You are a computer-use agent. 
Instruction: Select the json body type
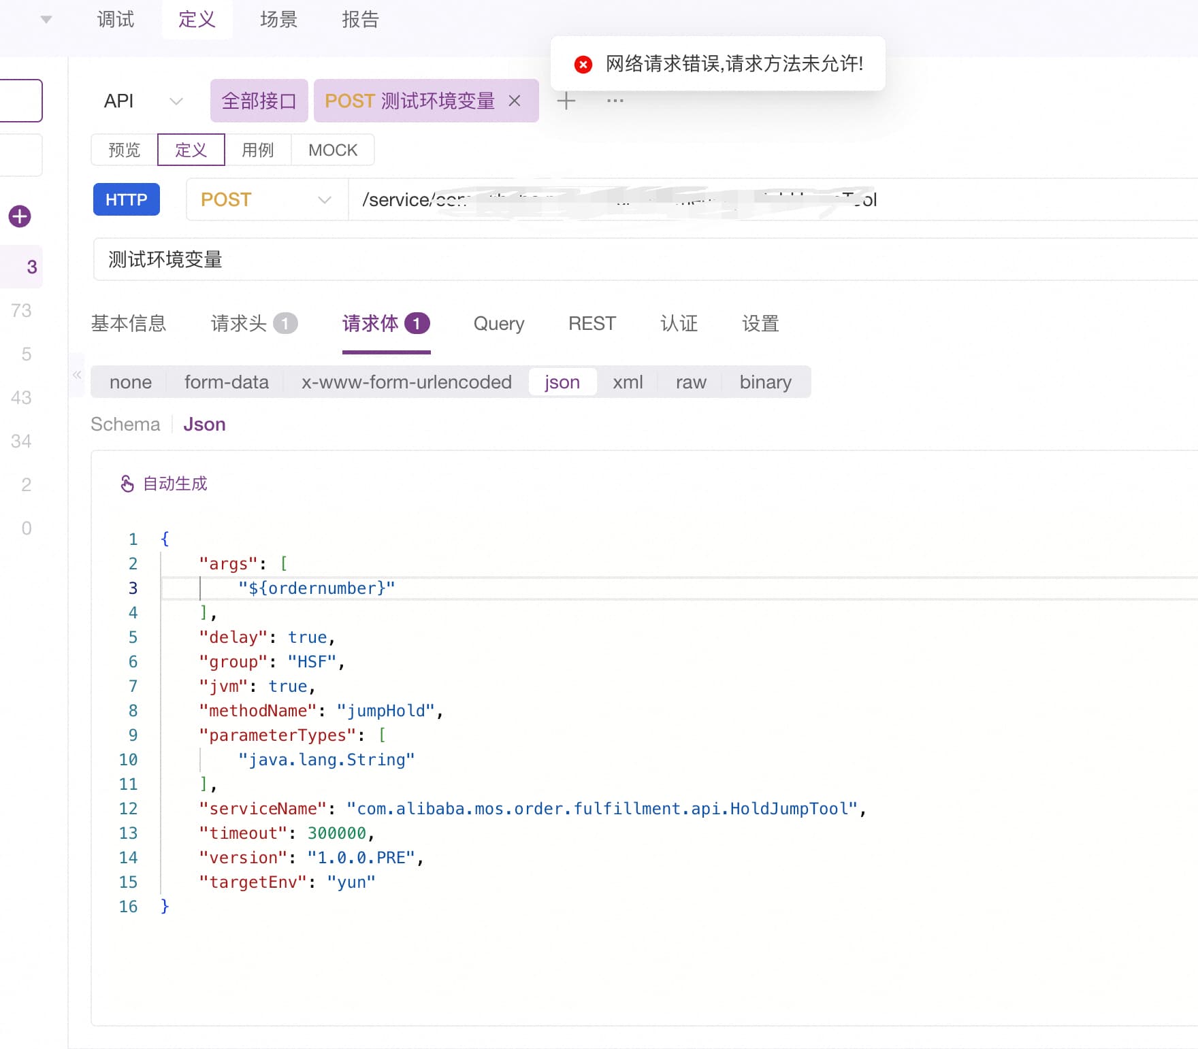pyautogui.click(x=562, y=382)
